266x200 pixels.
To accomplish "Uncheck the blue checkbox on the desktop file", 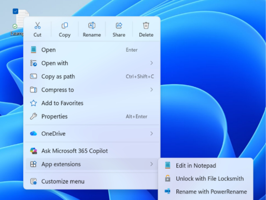I will pyautogui.click(x=16, y=11).
